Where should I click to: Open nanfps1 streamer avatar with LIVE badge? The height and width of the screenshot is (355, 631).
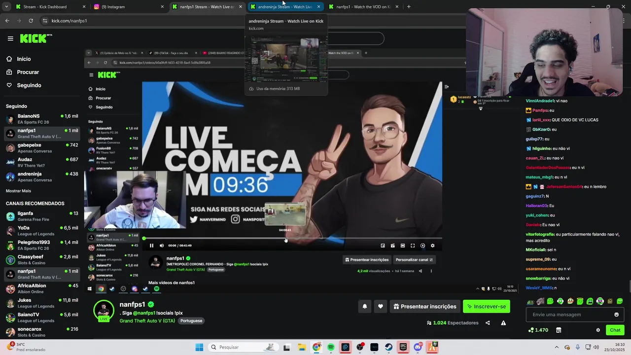coord(104,311)
